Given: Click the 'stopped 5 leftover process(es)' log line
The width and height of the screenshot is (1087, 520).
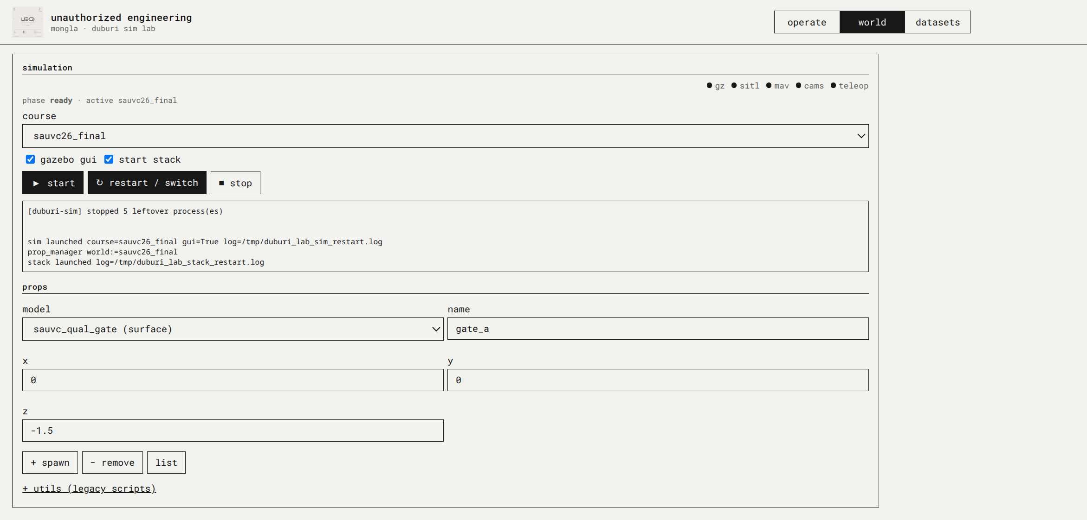Looking at the screenshot, I should 125,211.
